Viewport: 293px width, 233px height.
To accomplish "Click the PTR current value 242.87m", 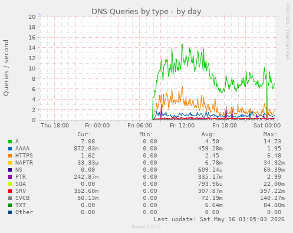I will click(x=86, y=177).
